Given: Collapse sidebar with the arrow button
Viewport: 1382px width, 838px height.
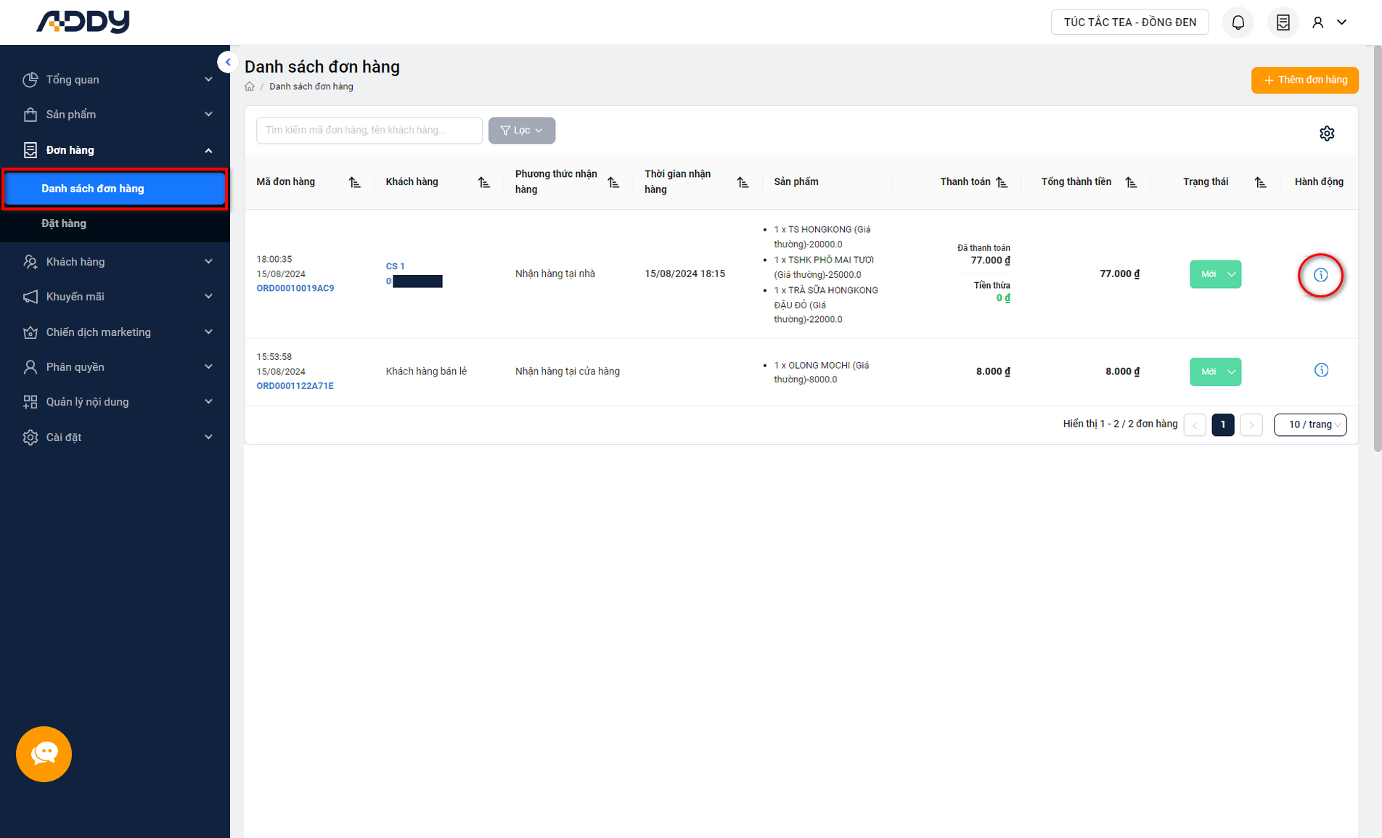Looking at the screenshot, I should click(228, 62).
